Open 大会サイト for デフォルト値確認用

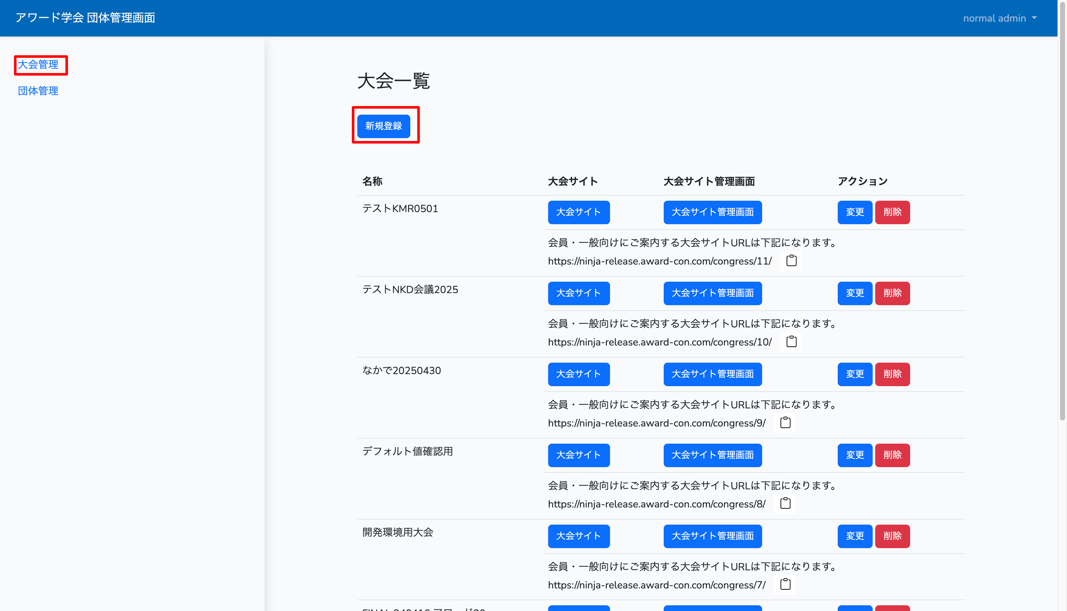coord(578,455)
